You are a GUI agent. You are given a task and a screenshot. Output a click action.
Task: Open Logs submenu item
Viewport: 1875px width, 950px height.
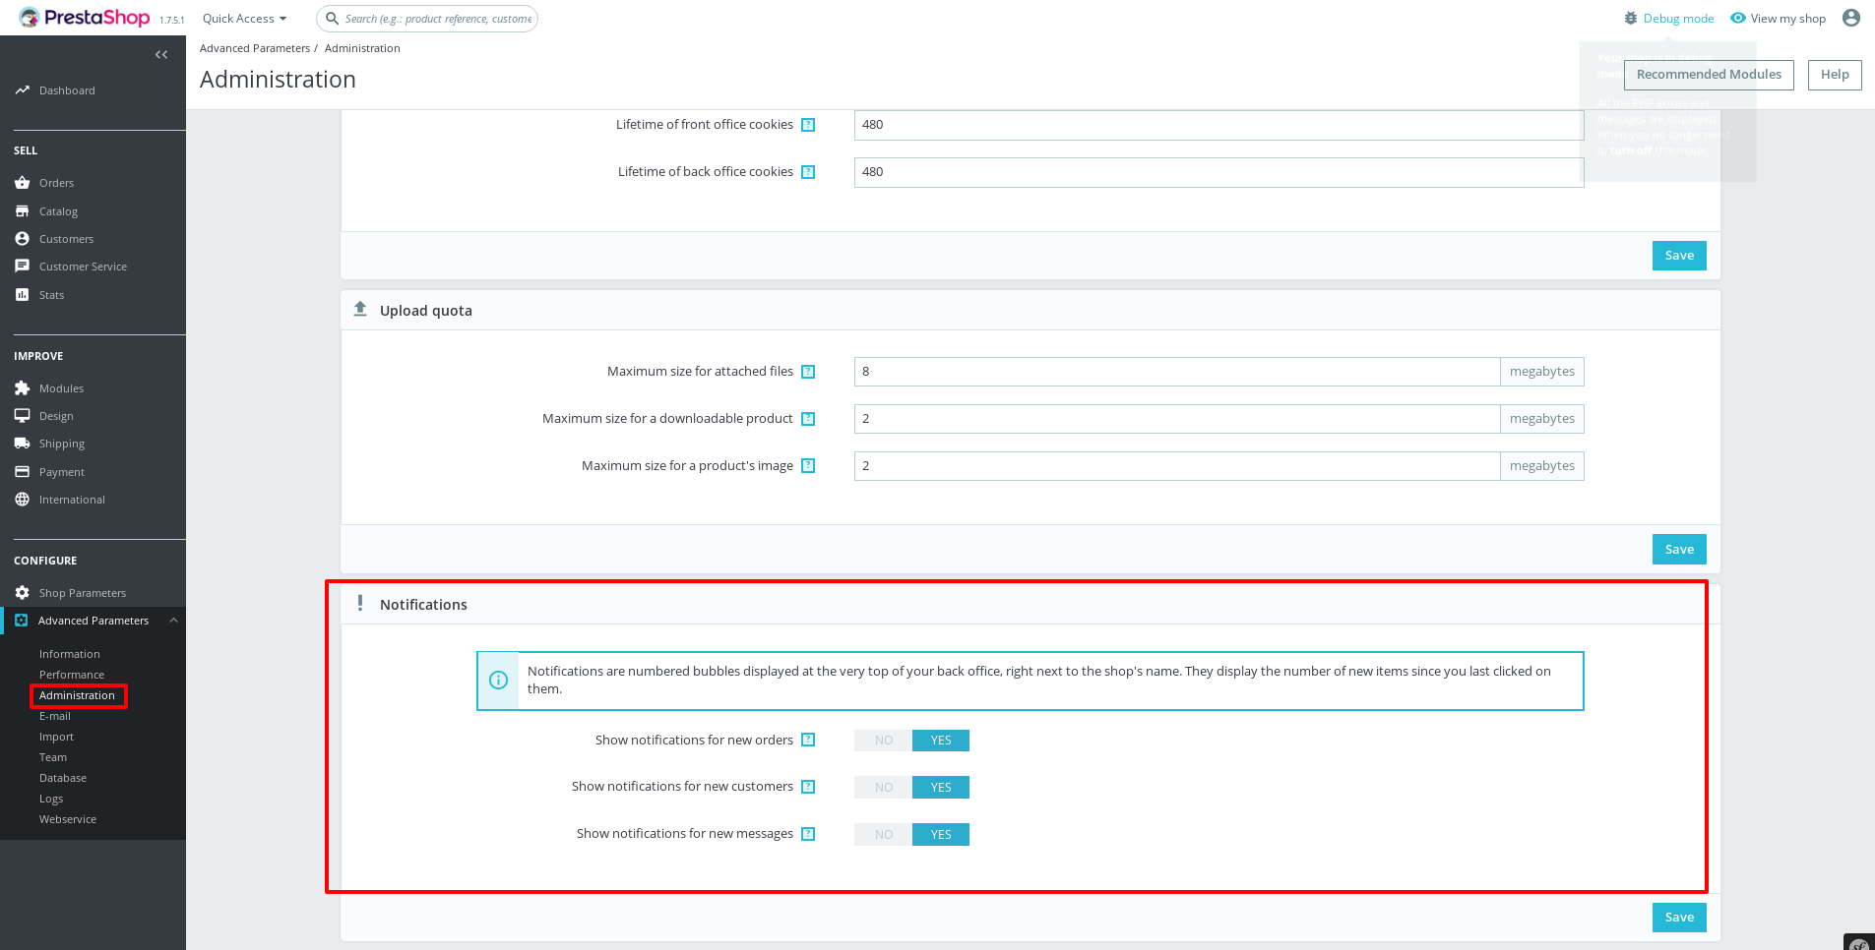[x=51, y=799]
